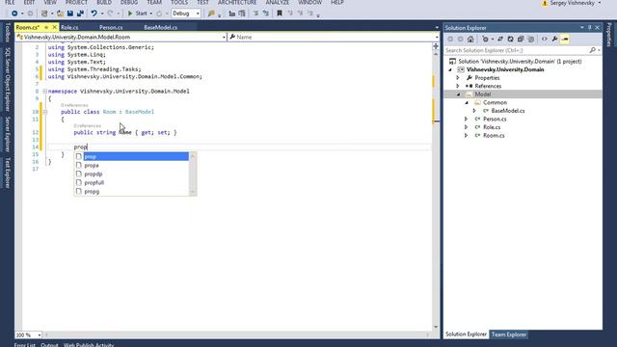Click the Open File folder icon
617x347 pixels.
pos(60,13)
